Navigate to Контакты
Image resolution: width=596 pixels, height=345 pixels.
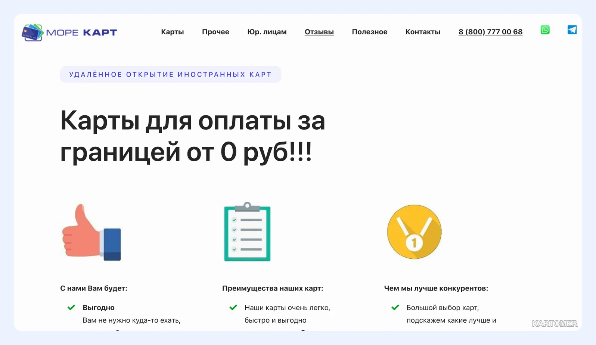click(x=423, y=32)
